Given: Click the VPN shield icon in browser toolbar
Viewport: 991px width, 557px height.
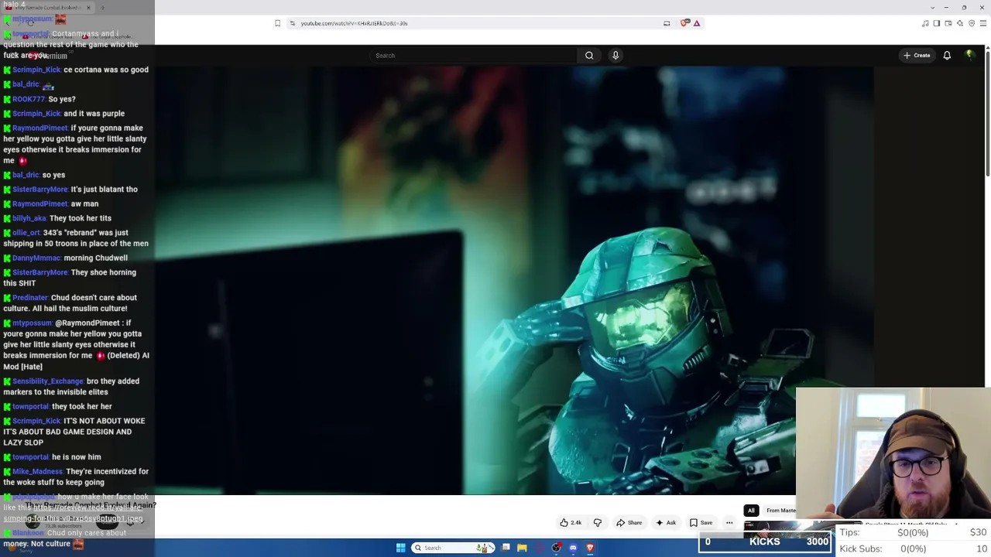Looking at the screenshot, I should click(972, 23).
